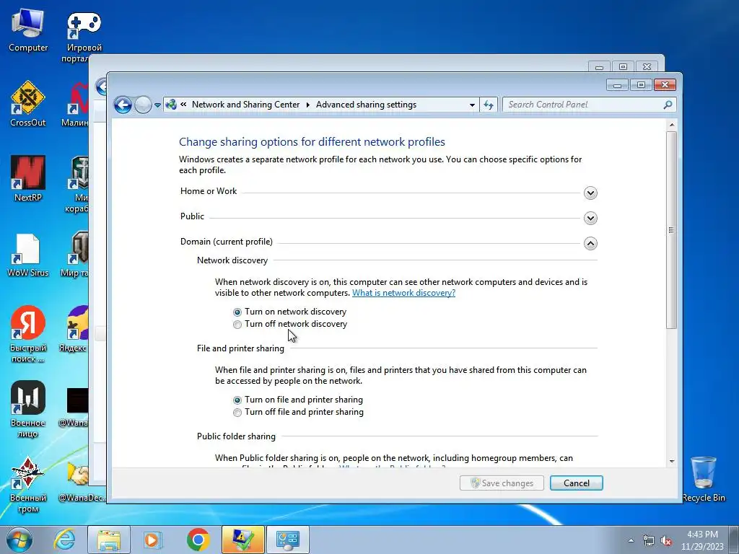Viewport: 739px width, 554px height.
Task: Select Advanced sharing settings breadcrumb
Action: click(366, 105)
